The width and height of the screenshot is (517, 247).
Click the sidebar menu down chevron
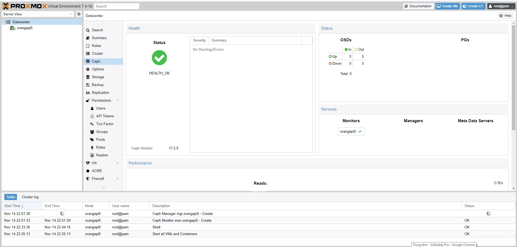pos(103,188)
